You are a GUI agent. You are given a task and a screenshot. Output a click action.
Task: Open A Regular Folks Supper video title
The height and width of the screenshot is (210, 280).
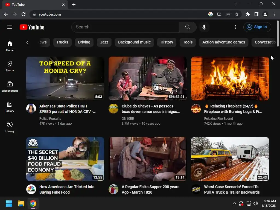(150, 189)
